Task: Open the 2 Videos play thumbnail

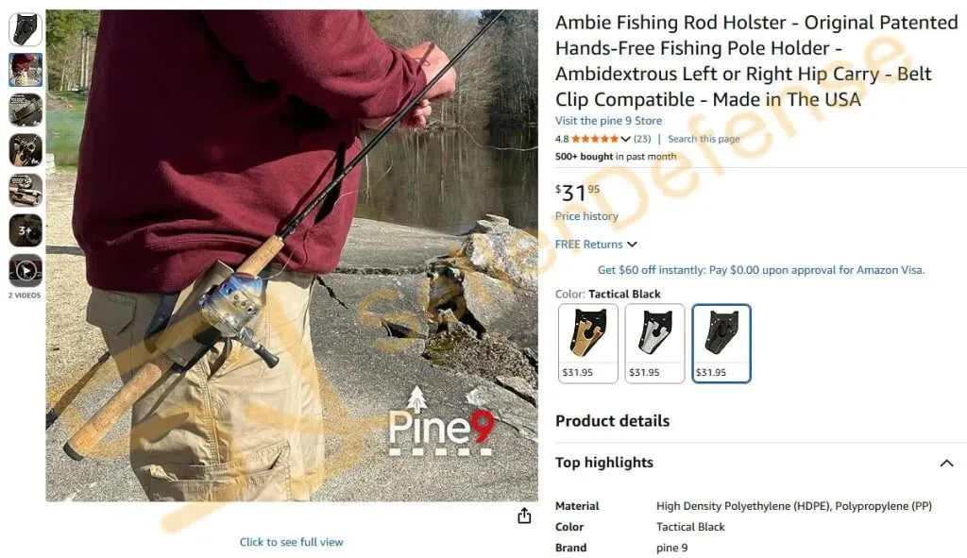Action: click(x=25, y=270)
